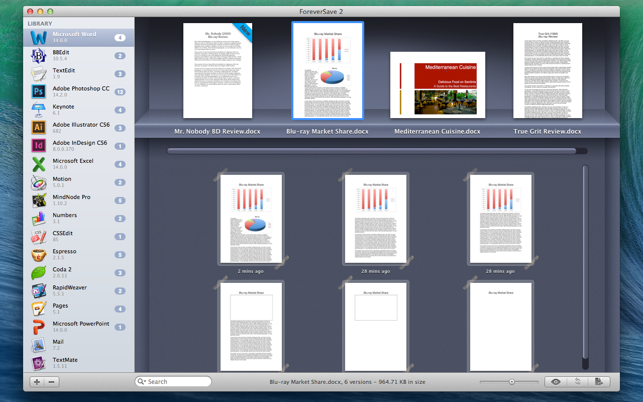Click the Microsoft Word count badge 4
This screenshot has height=402, width=643.
[x=120, y=38]
